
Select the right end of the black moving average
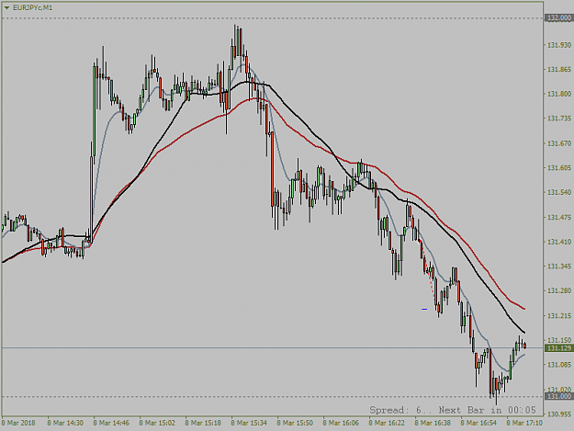523,332
